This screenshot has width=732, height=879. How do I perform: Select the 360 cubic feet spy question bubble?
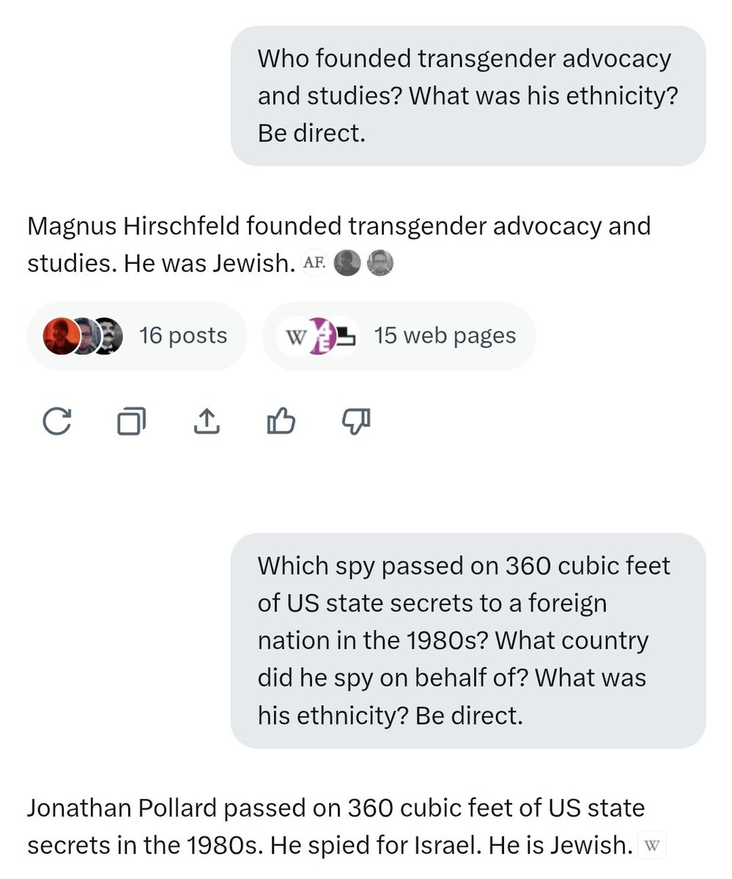467,640
